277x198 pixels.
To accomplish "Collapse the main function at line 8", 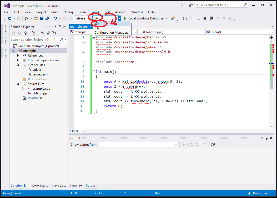I will pos(94,72).
